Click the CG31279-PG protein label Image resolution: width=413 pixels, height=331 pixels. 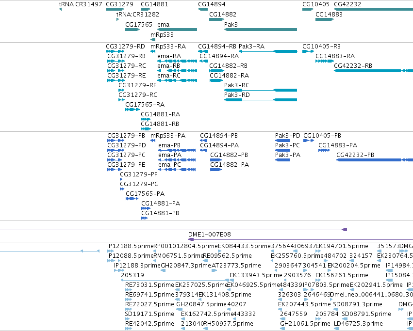click(x=139, y=184)
